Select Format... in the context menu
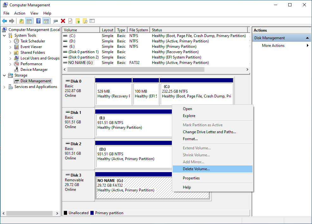The height and width of the screenshot is (224, 312). click(213, 139)
